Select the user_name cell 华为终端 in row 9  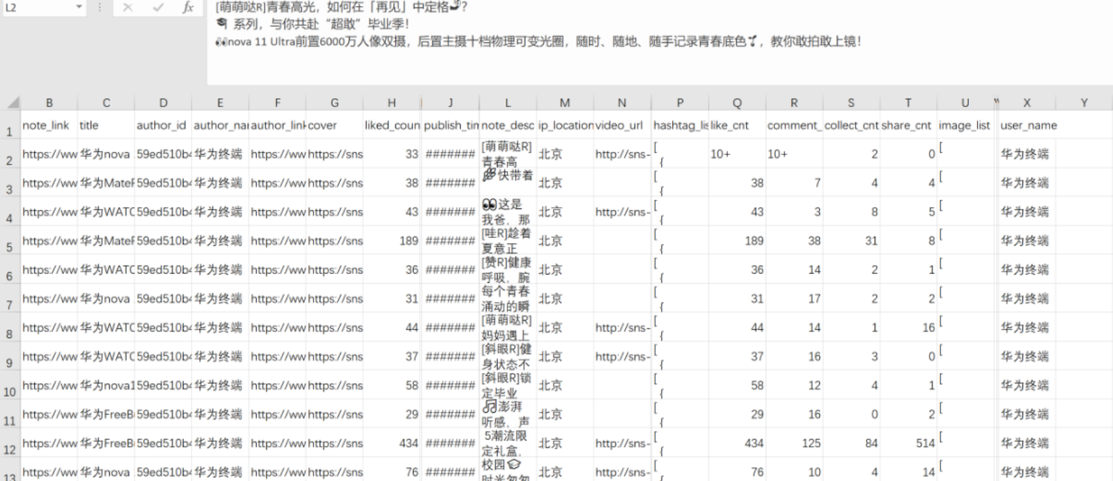click(x=1027, y=356)
